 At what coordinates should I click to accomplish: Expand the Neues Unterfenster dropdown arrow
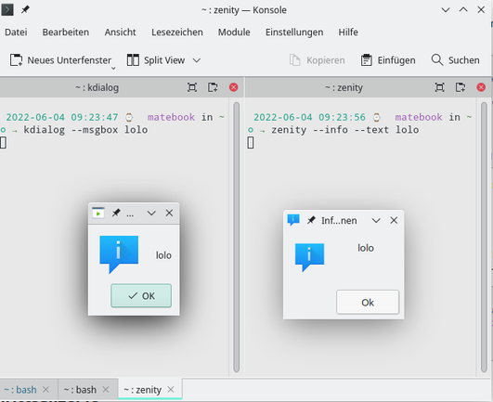coord(113,68)
